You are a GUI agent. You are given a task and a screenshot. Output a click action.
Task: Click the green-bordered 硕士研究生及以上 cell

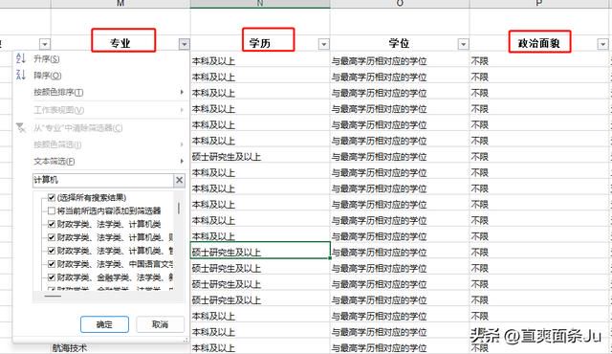pyautogui.click(x=260, y=250)
